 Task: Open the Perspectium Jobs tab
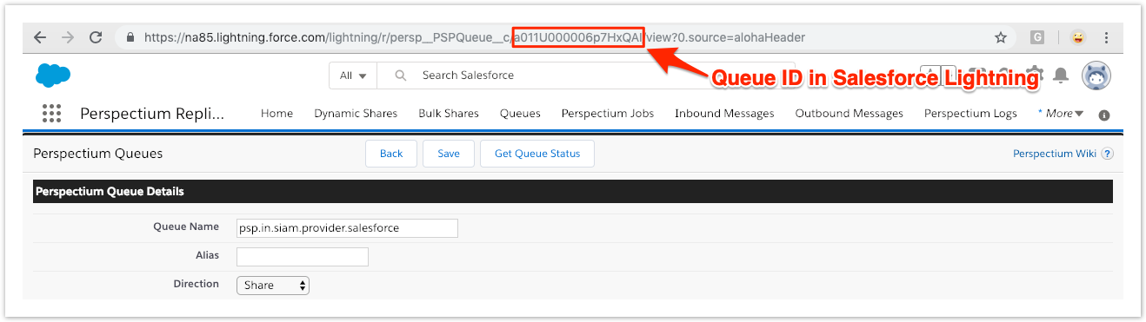608,114
